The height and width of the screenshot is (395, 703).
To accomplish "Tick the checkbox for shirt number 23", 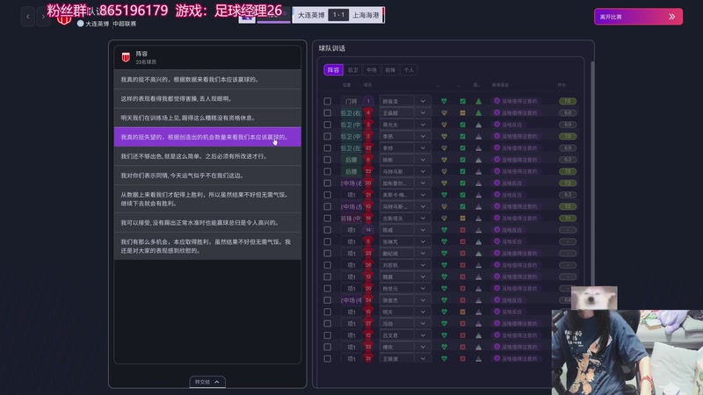I will [328, 347].
